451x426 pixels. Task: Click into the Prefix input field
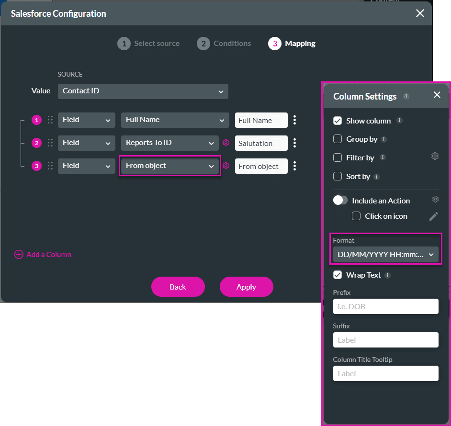[385, 306]
